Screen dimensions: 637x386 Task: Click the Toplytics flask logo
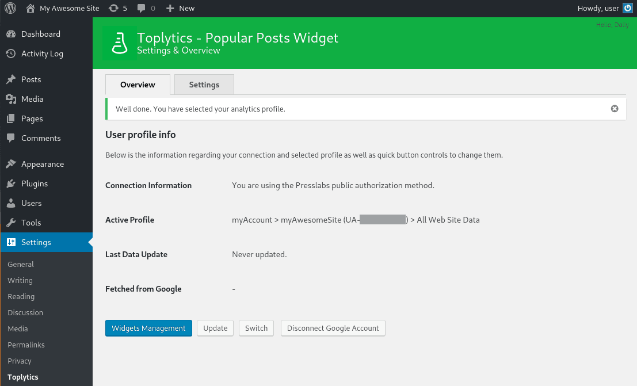point(120,43)
